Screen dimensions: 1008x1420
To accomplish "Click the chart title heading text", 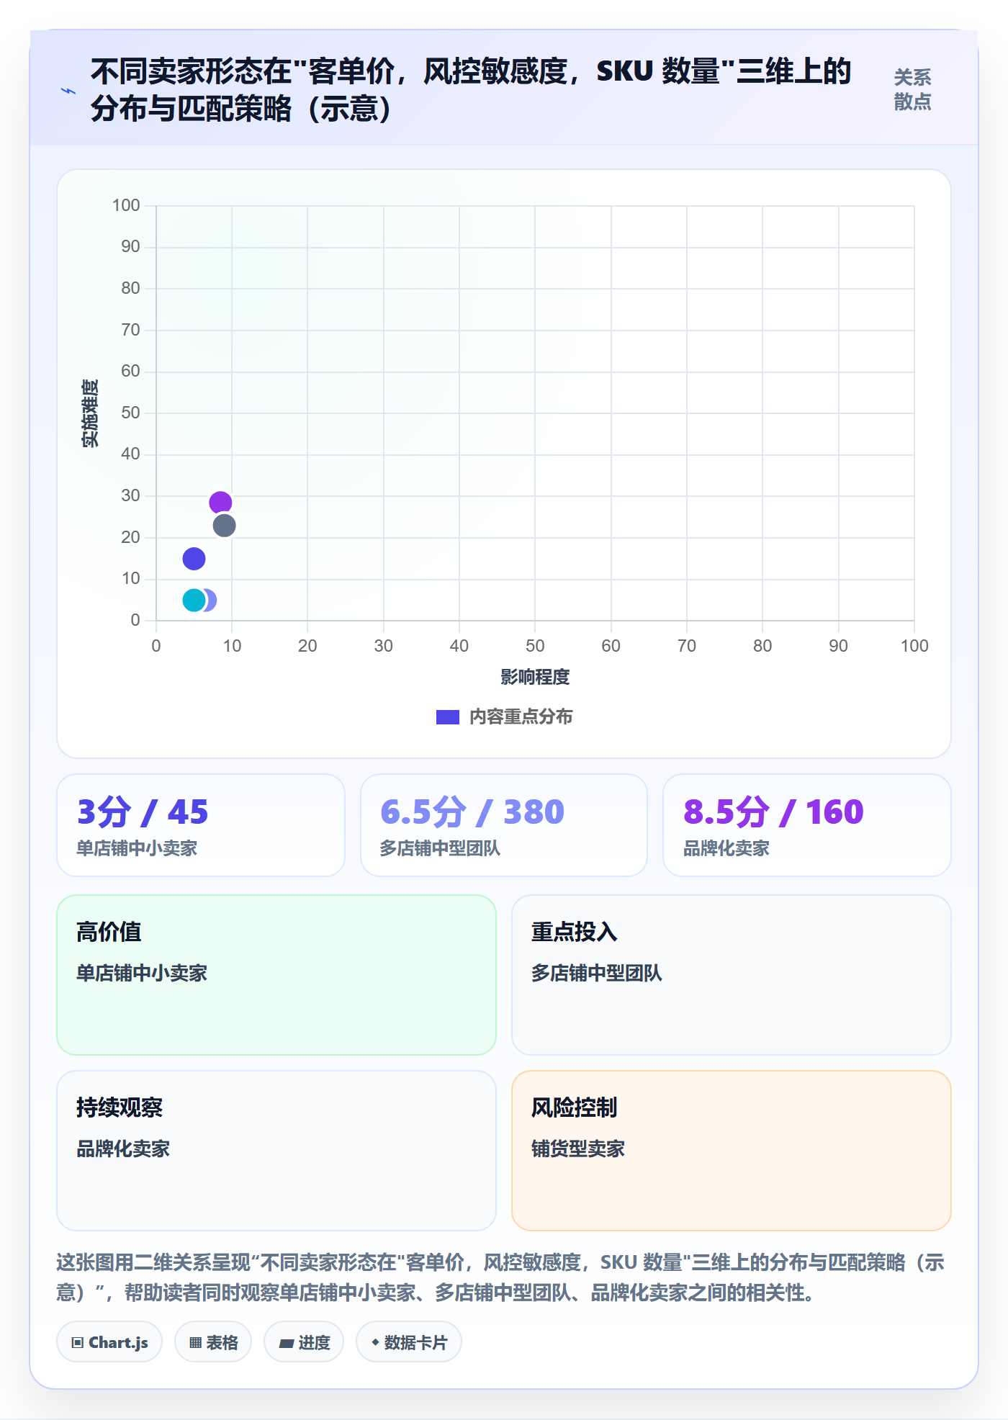I will click(471, 90).
